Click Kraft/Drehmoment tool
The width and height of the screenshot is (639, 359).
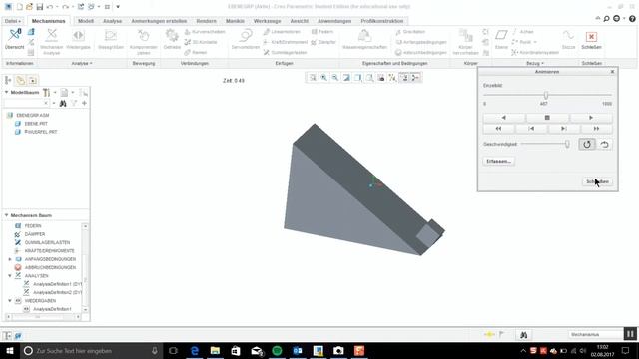point(286,42)
